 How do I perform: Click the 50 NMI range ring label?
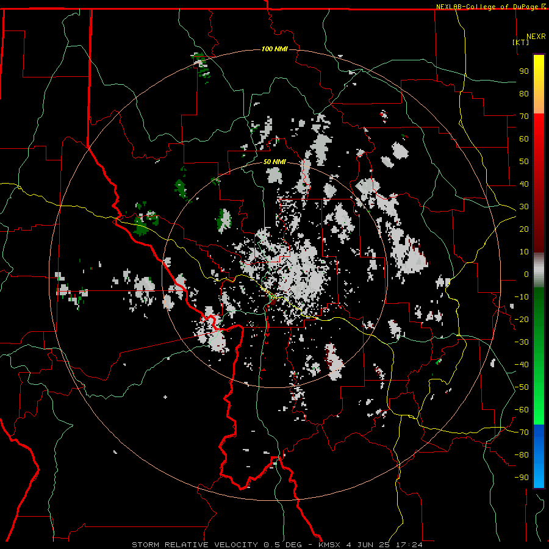point(274,162)
